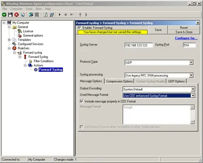Image resolution: width=203 pixels, height=163 pixels.
Task: Open the Output Encoding dropdown
Action: (193, 89)
